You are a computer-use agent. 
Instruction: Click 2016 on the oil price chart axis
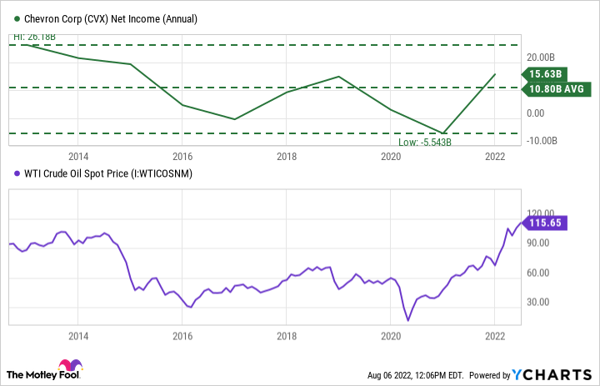[x=182, y=336]
